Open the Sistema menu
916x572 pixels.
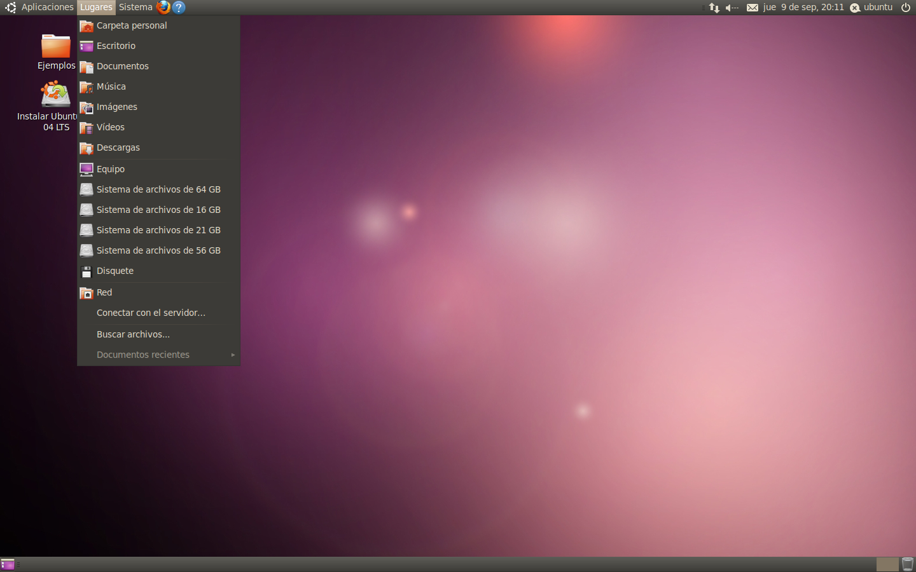pos(135,7)
